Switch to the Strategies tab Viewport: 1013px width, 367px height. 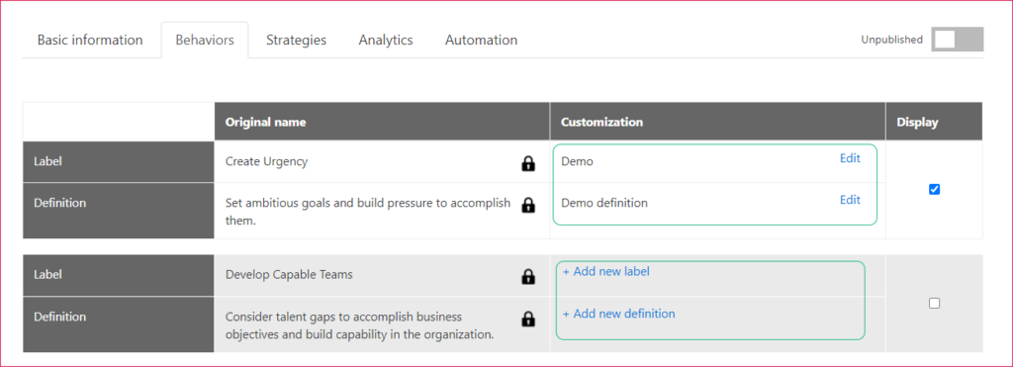click(x=296, y=40)
